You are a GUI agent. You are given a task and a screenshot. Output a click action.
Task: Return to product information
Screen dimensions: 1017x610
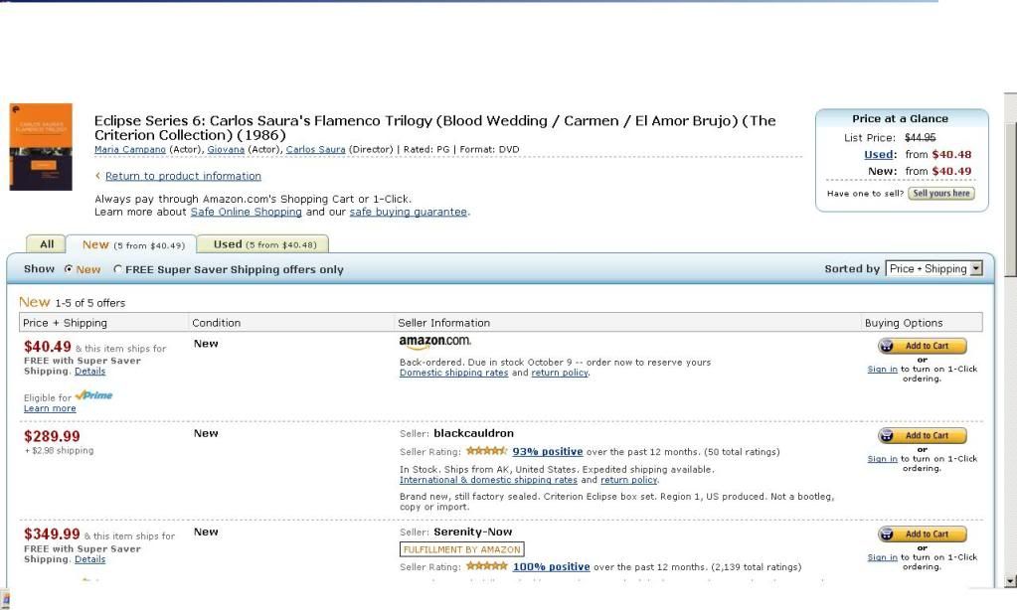(x=183, y=176)
